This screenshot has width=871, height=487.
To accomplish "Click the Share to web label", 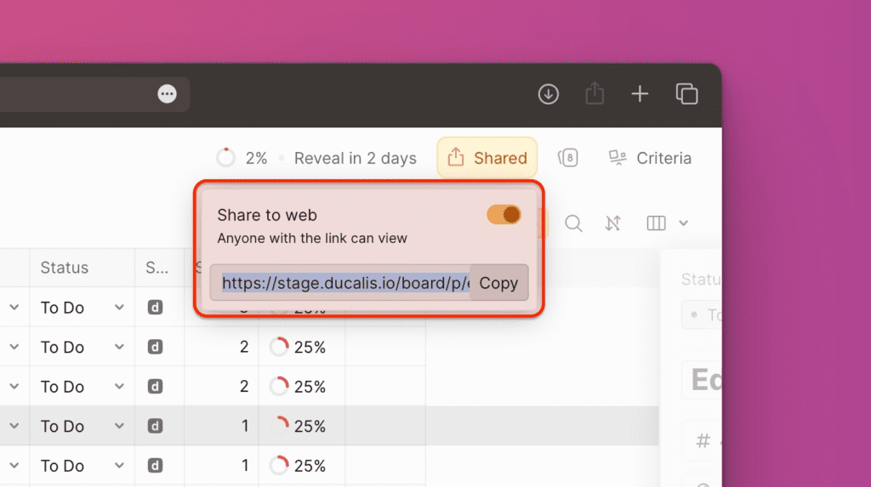I will pyautogui.click(x=266, y=215).
